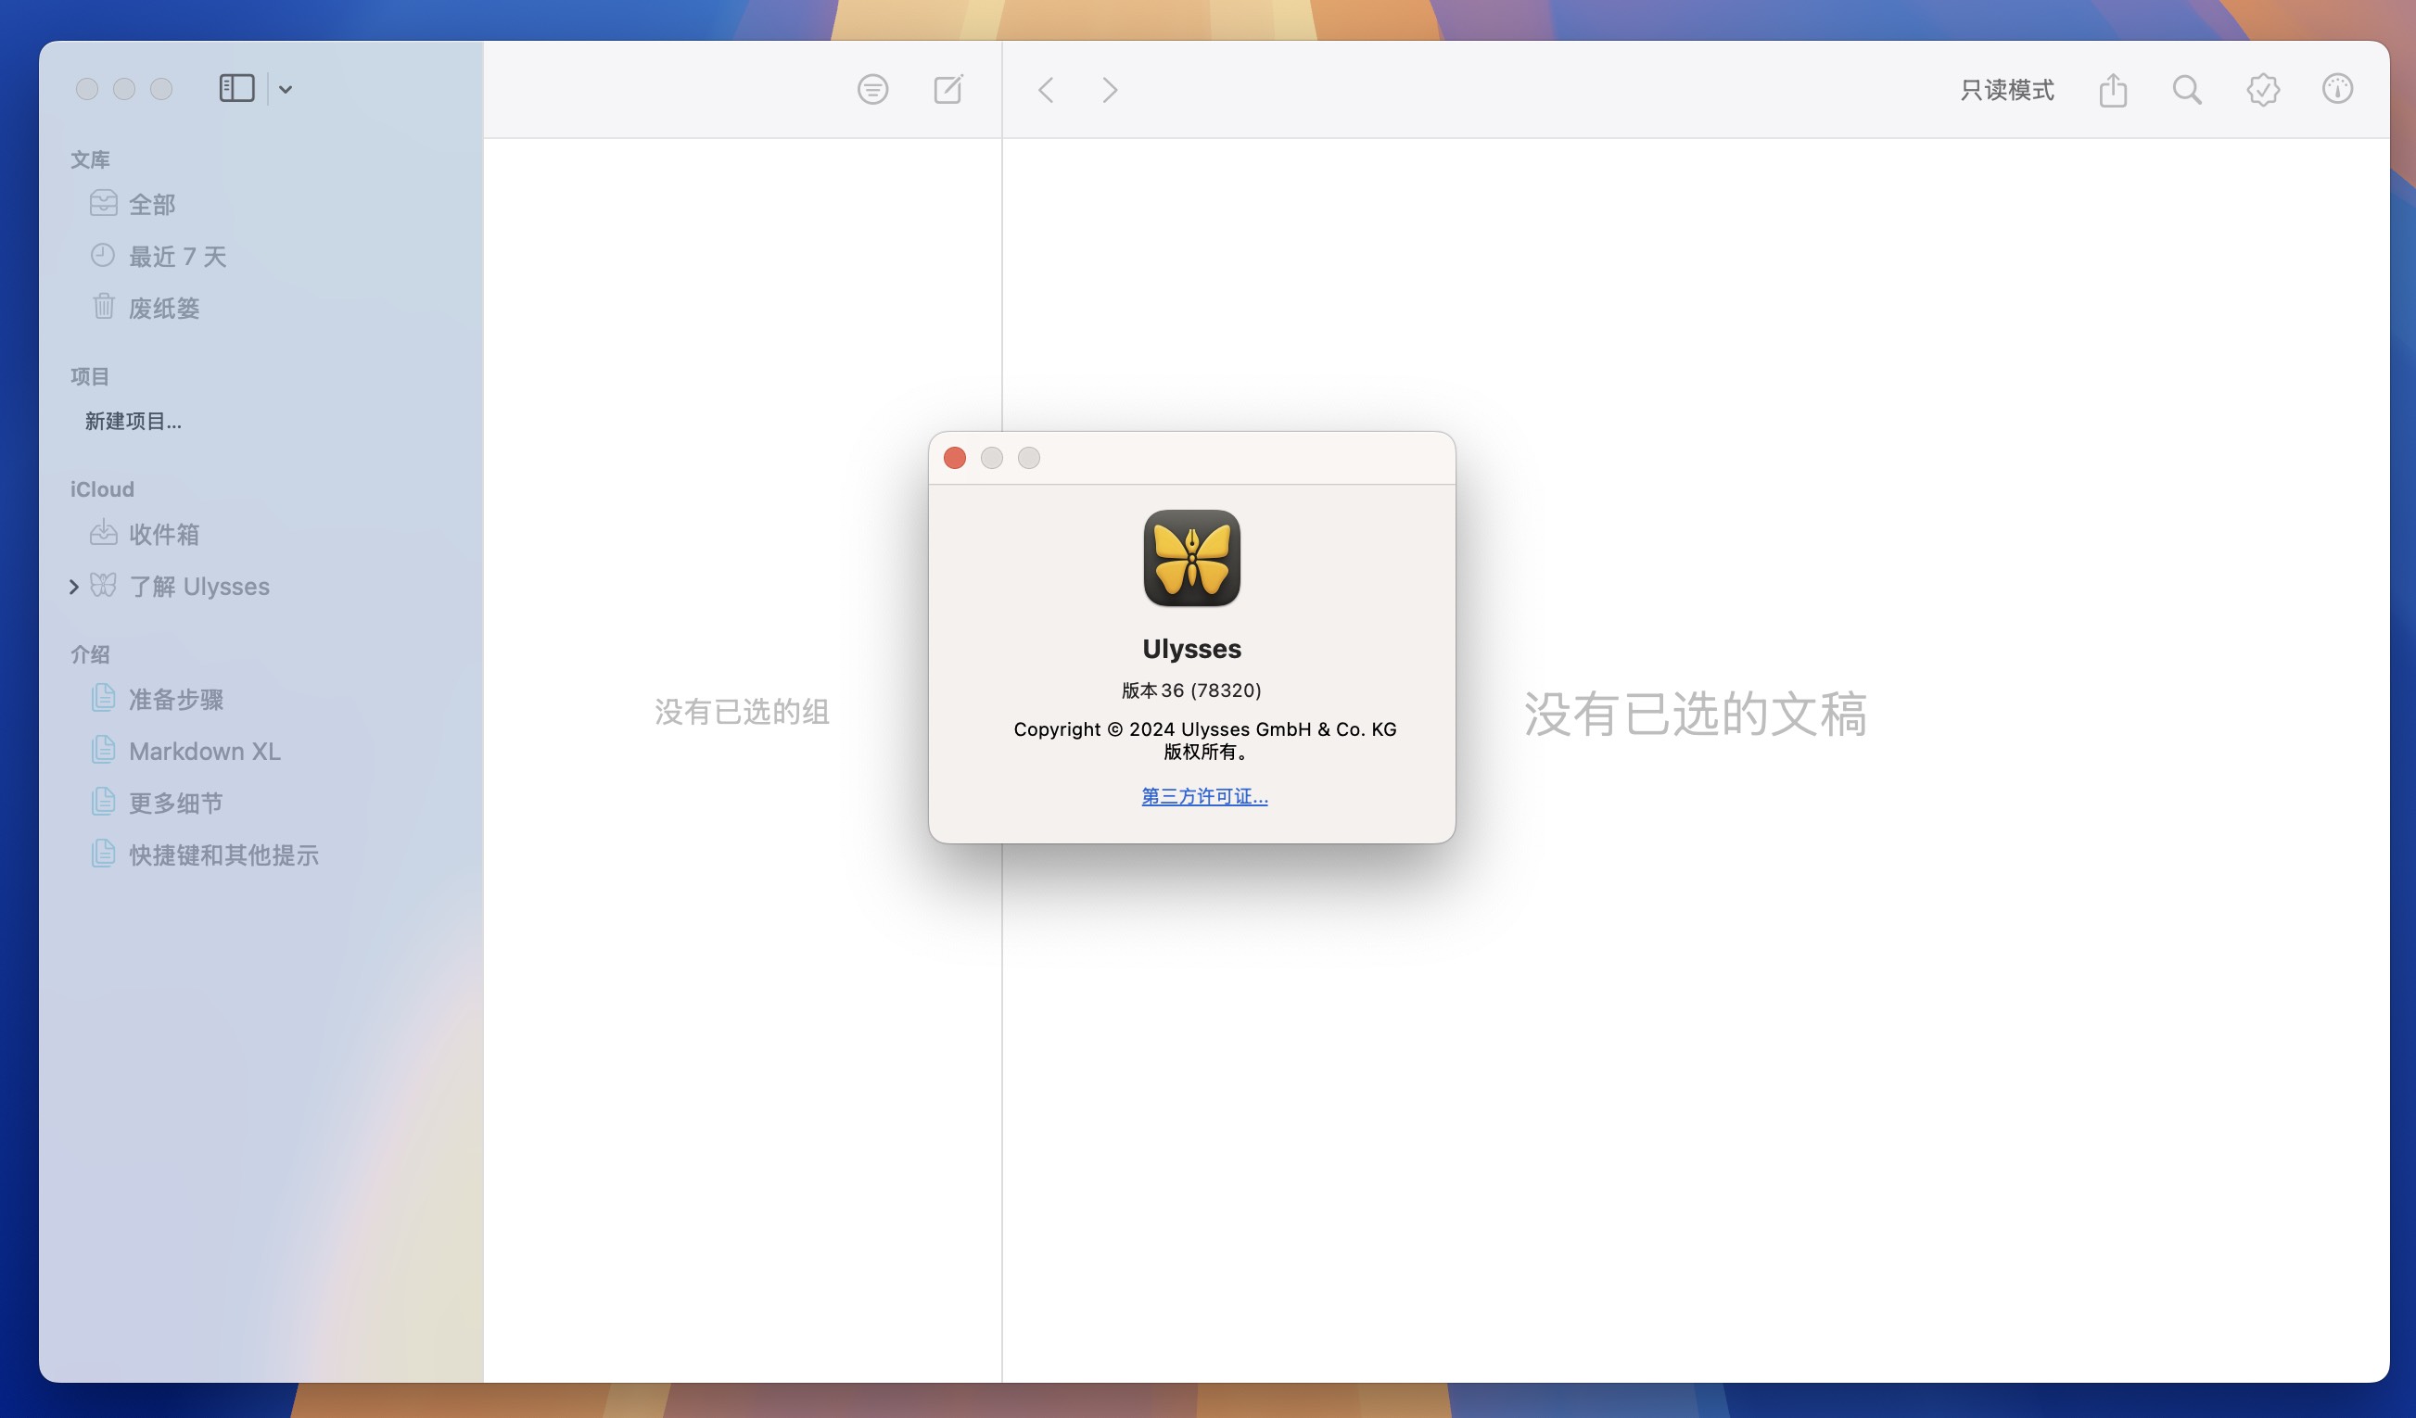Close the About Ulysses dialog
This screenshot has height=1418, width=2416.
(954, 458)
